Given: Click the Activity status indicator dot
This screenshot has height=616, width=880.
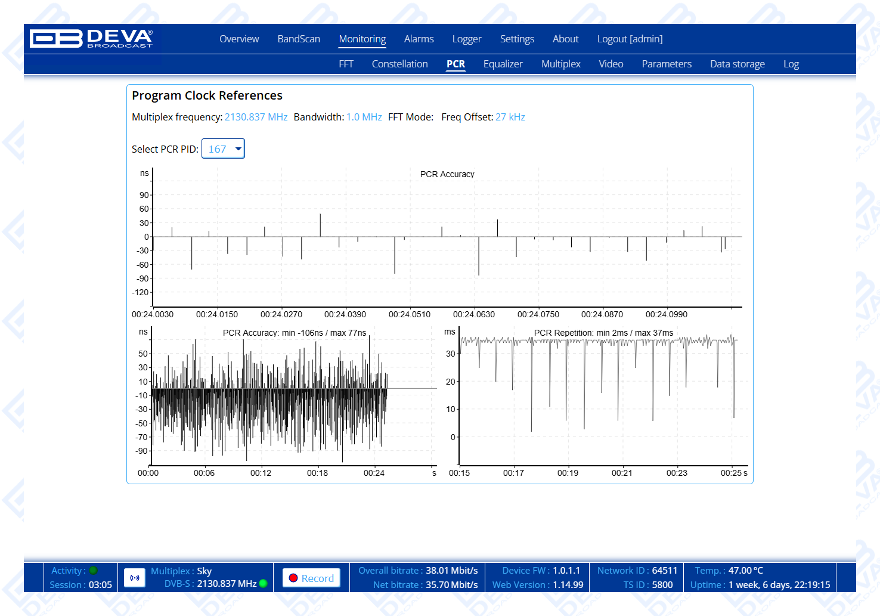Looking at the screenshot, I should 93,571.
